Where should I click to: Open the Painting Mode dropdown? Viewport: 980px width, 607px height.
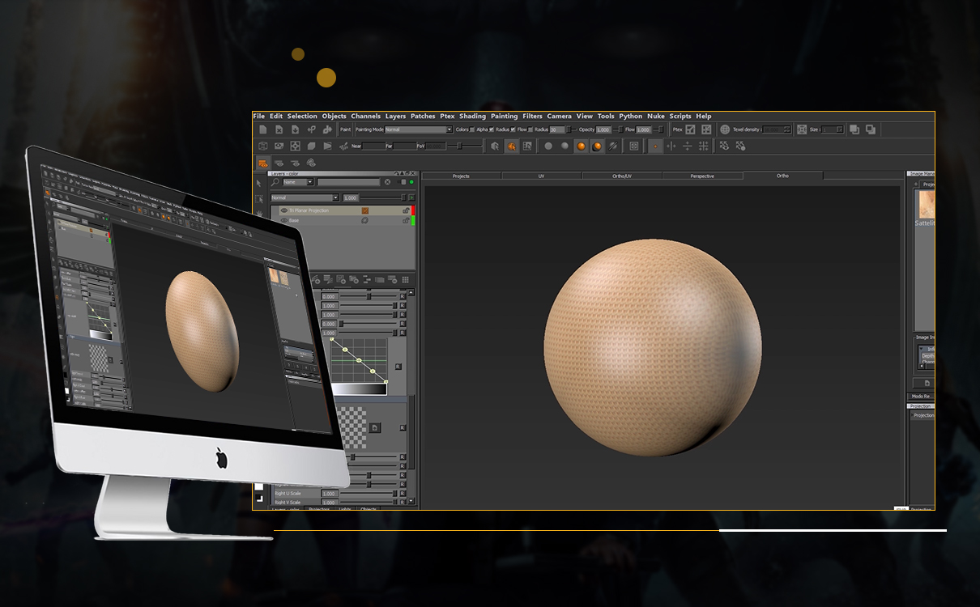click(x=418, y=129)
